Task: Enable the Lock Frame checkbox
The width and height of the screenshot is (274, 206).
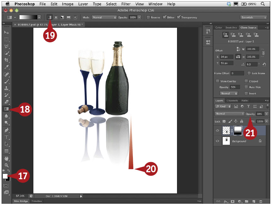Action: click(x=249, y=73)
